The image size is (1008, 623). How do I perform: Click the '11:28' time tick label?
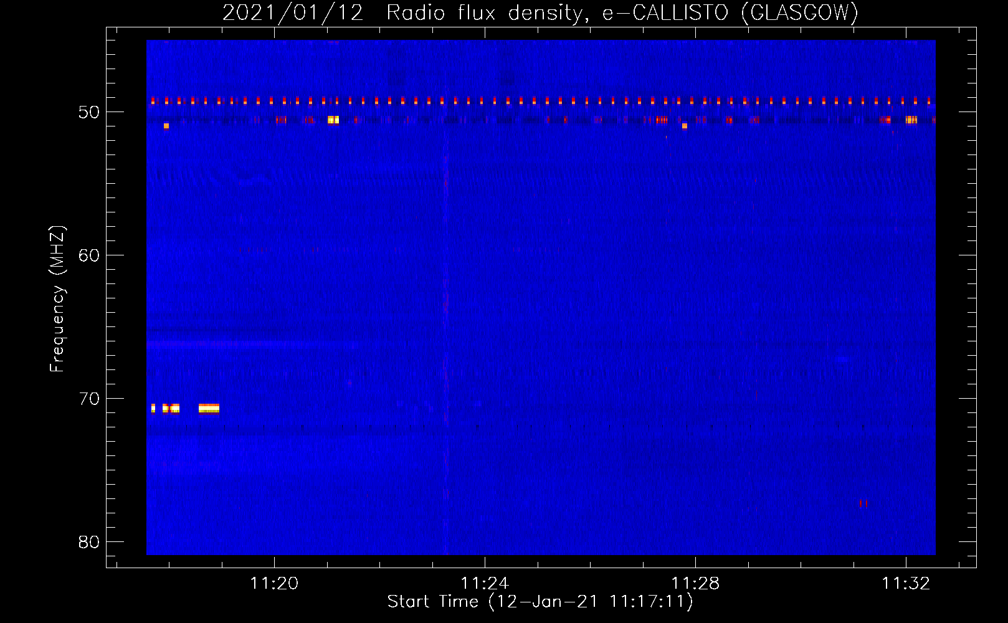[695, 583]
